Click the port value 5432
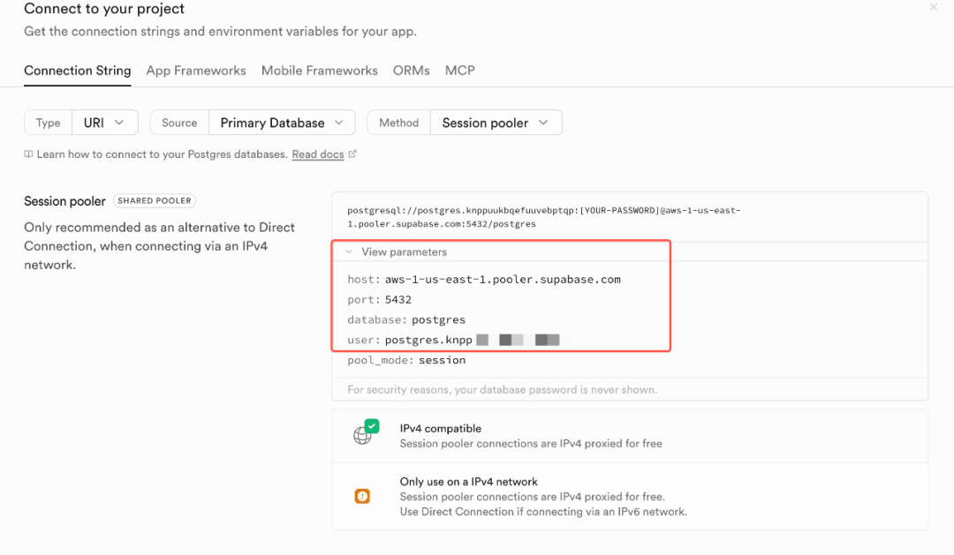954x555 pixels. [x=397, y=300]
